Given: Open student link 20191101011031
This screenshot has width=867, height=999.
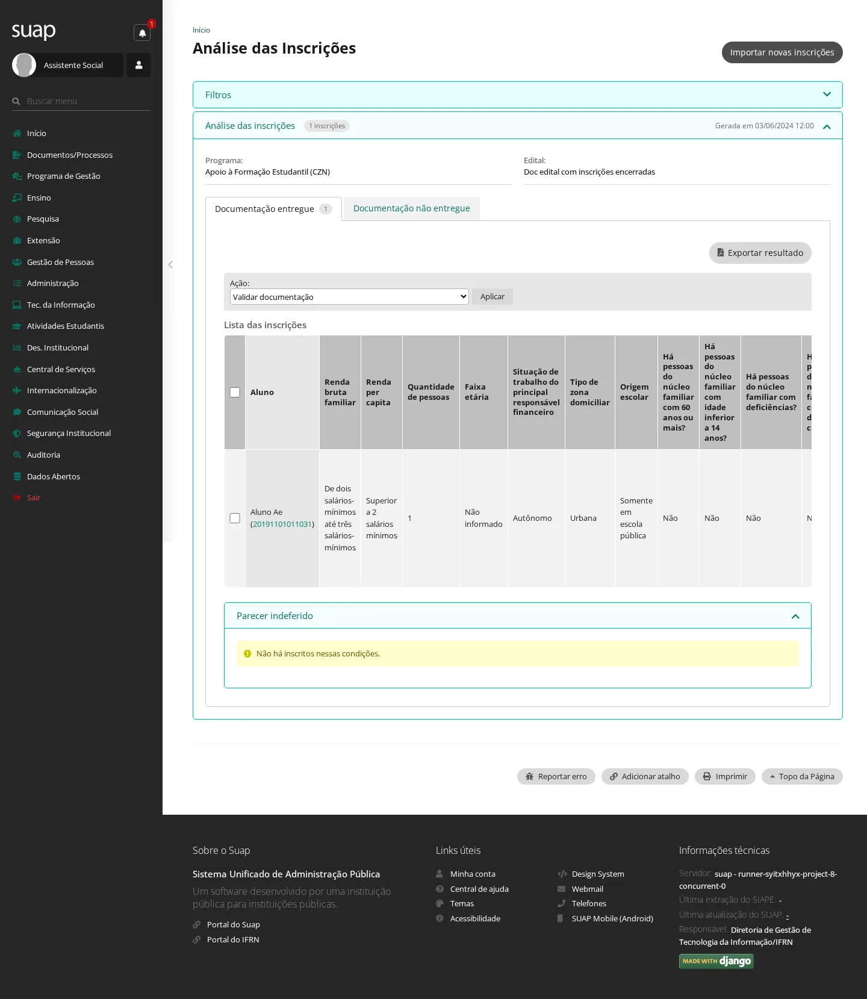Looking at the screenshot, I should [x=282, y=524].
